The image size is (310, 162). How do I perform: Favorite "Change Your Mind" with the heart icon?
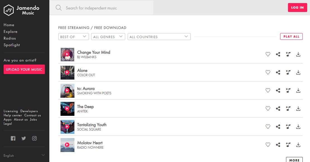click(x=268, y=54)
